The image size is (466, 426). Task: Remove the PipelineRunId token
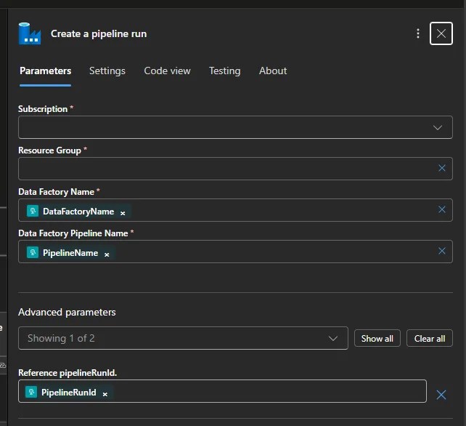pyautogui.click(x=105, y=393)
